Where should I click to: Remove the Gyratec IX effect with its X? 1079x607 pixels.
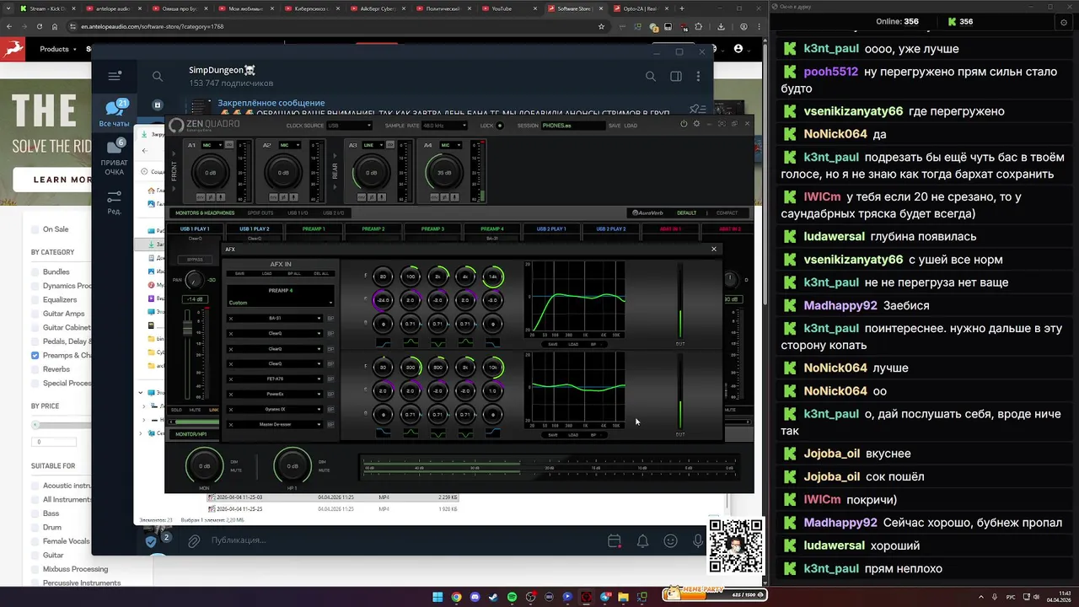point(231,410)
